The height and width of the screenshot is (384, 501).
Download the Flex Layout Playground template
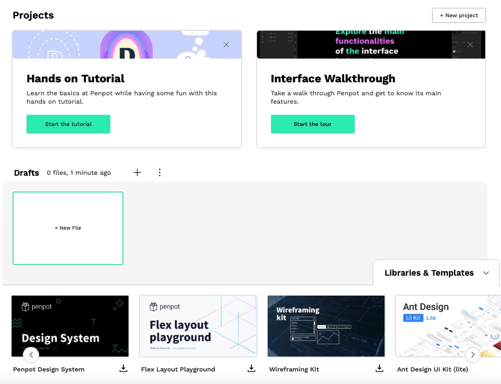[x=251, y=369]
